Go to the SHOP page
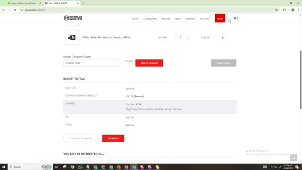The height and width of the screenshot is (170, 302). (220, 18)
